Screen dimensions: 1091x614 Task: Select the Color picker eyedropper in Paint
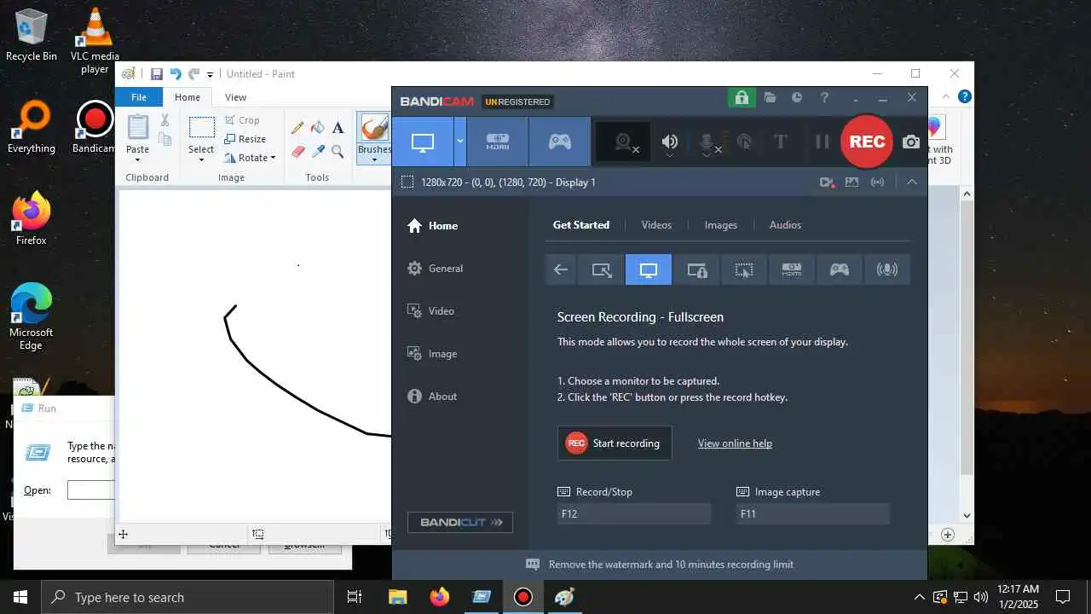click(x=318, y=152)
